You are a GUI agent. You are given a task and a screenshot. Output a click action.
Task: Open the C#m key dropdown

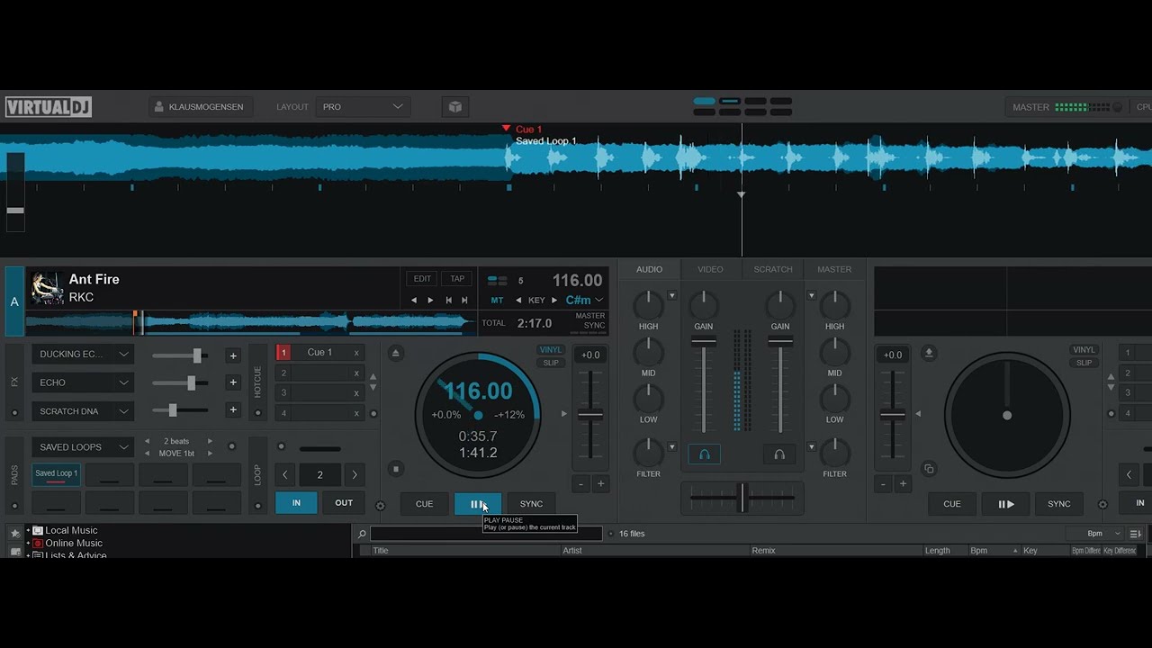pos(584,301)
